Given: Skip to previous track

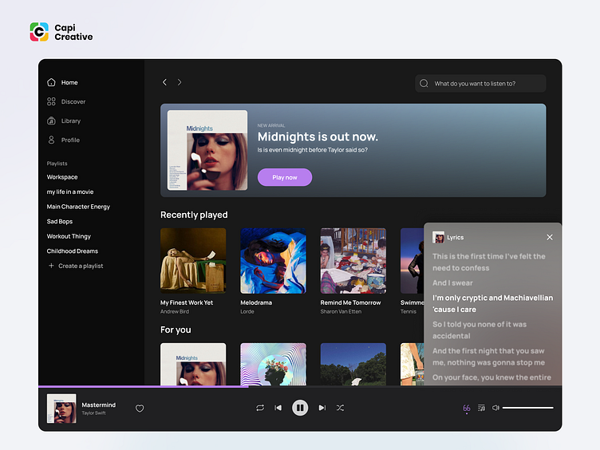Looking at the screenshot, I should click(x=278, y=408).
